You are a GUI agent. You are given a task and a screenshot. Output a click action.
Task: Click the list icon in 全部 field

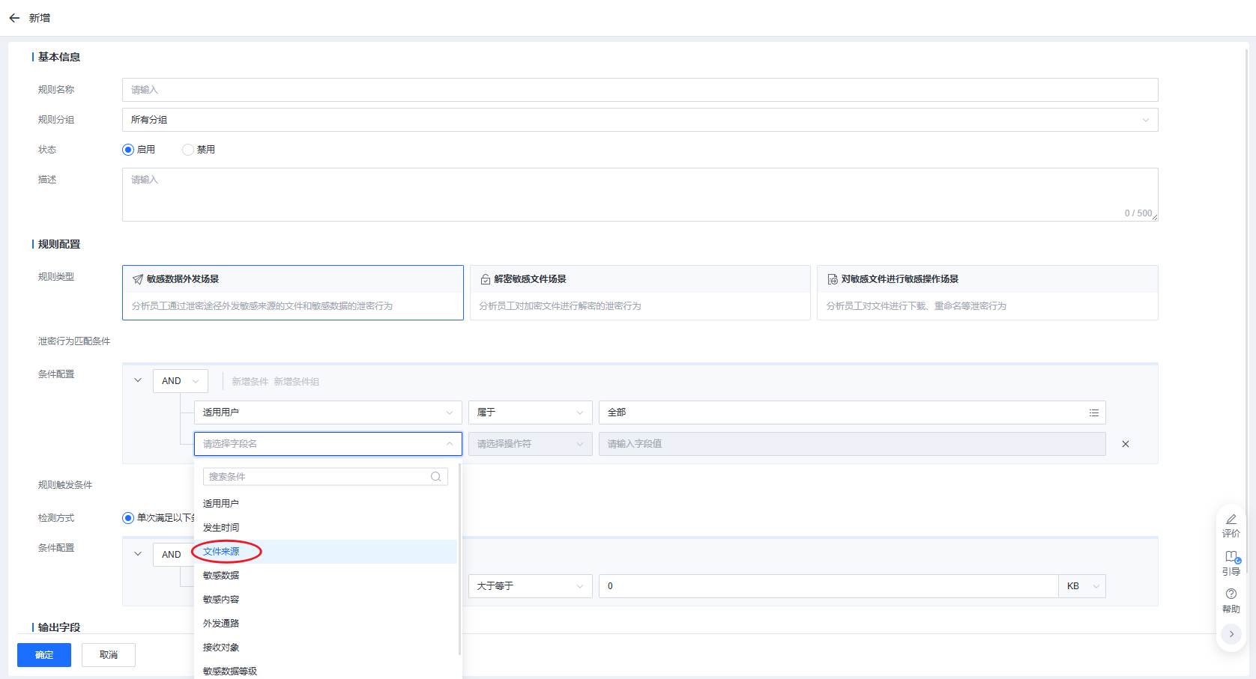(x=1093, y=413)
